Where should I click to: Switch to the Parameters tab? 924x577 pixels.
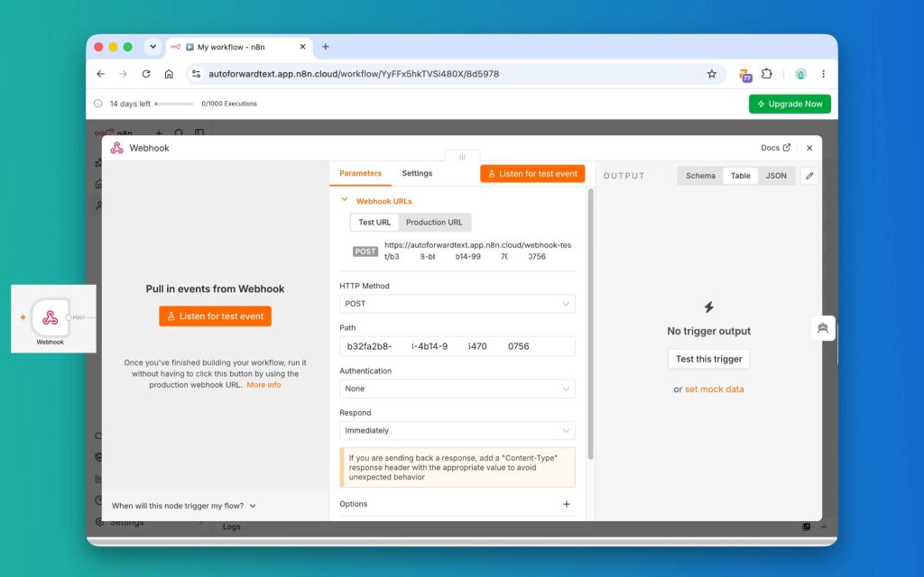[x=360, y=173]
